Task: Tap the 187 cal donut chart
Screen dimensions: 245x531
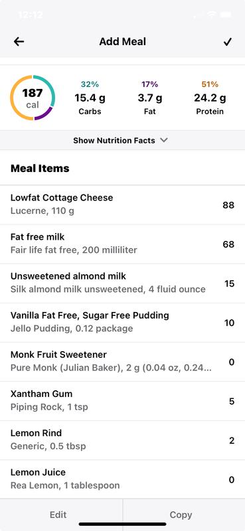Action: [x=33, y=98]
